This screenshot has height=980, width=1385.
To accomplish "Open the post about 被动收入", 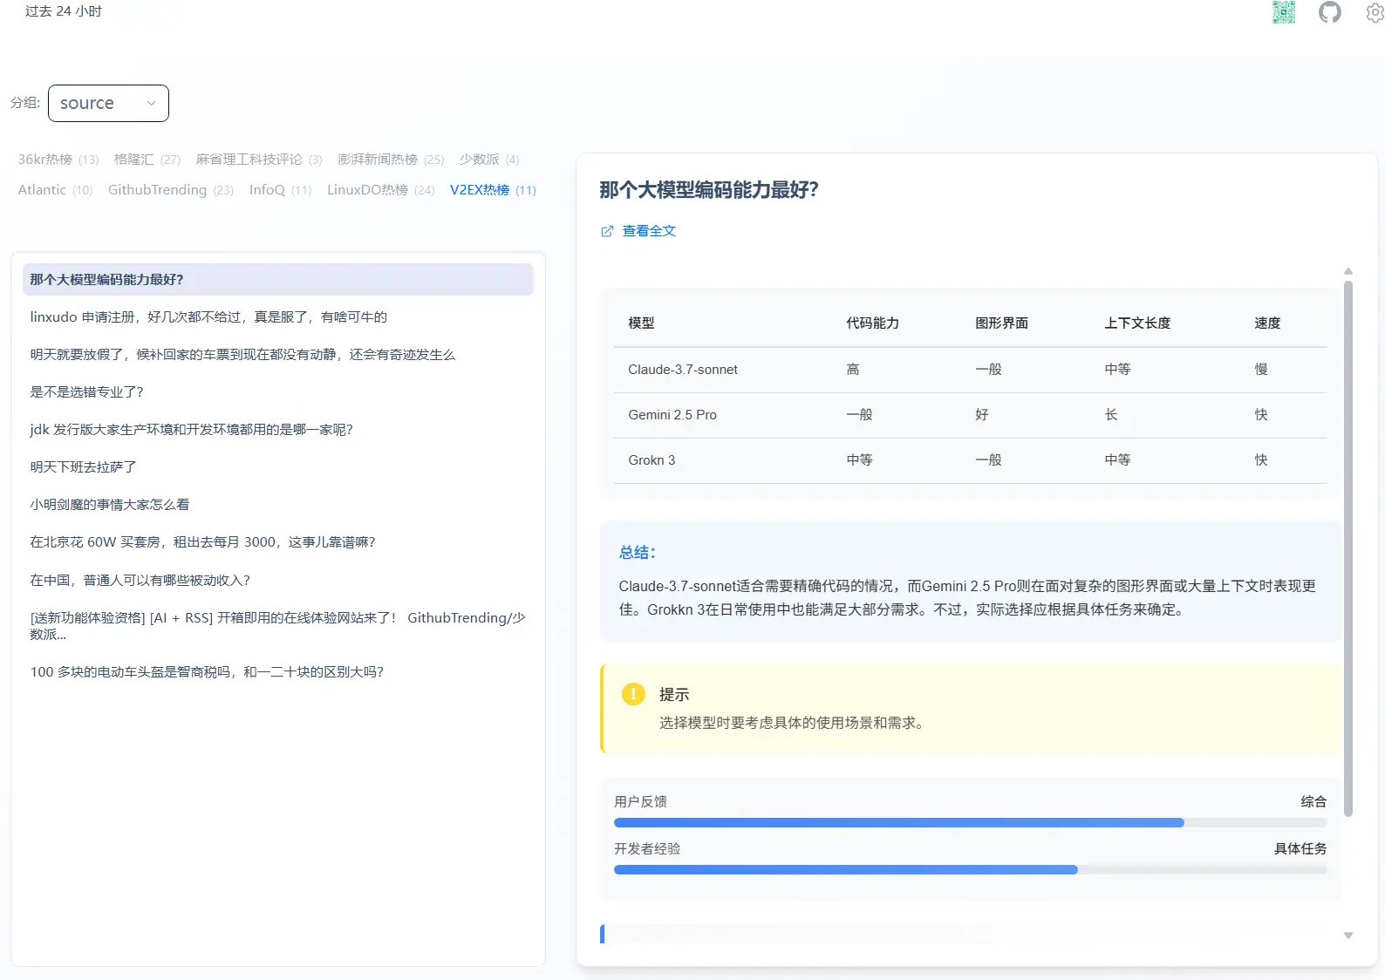I will (x=278, y=581).
